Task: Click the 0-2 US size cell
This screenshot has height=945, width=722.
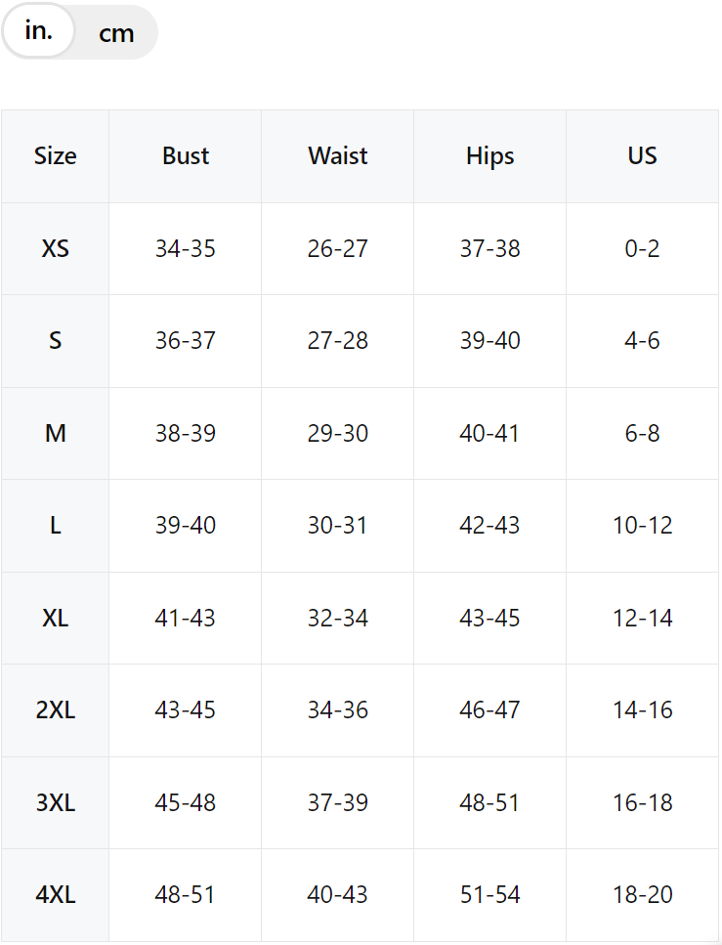Action: click(x=643, y=249)
